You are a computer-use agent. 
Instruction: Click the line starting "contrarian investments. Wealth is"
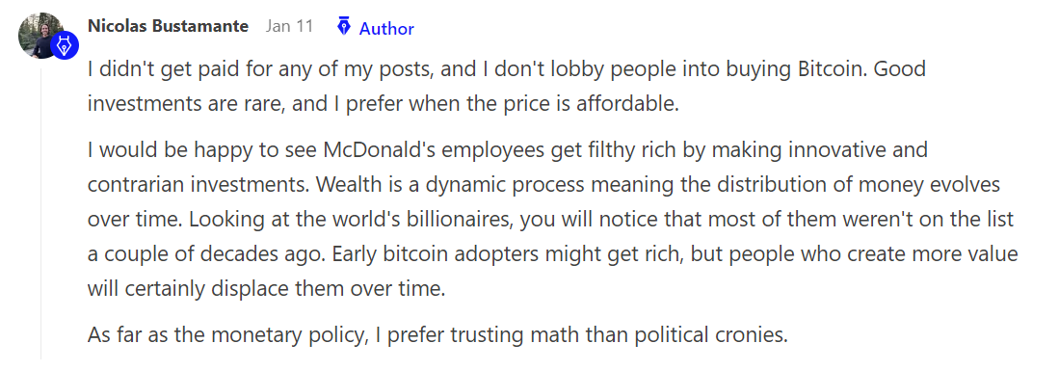543,184
